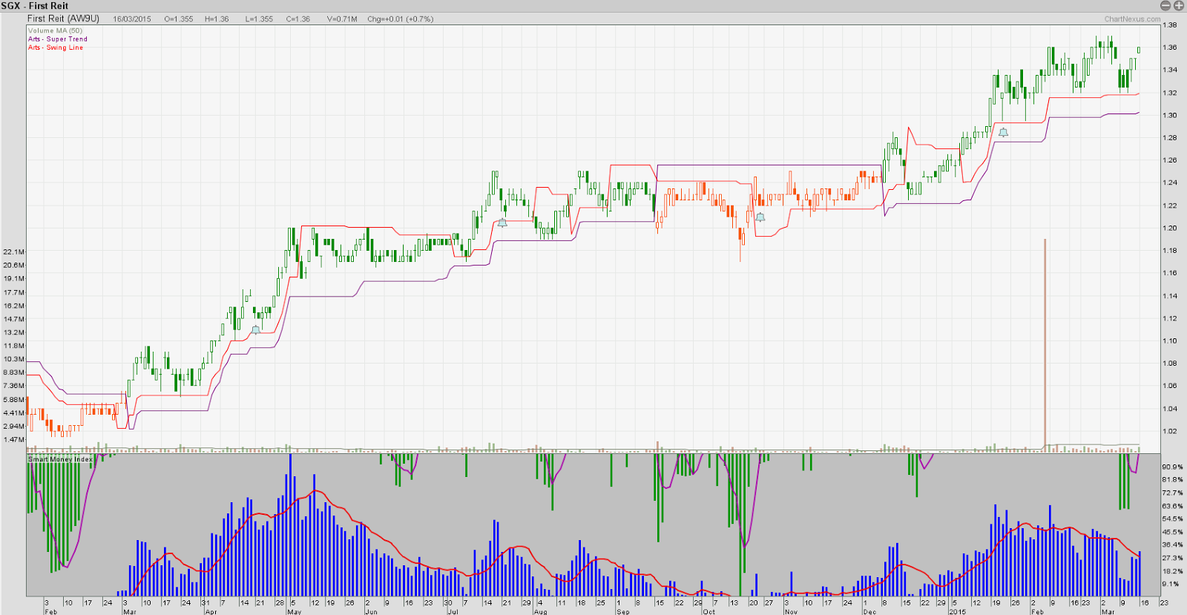Click the 'Oct' month label on time axis
This screenshot has height=615, width=1187.
coord(708,611)
